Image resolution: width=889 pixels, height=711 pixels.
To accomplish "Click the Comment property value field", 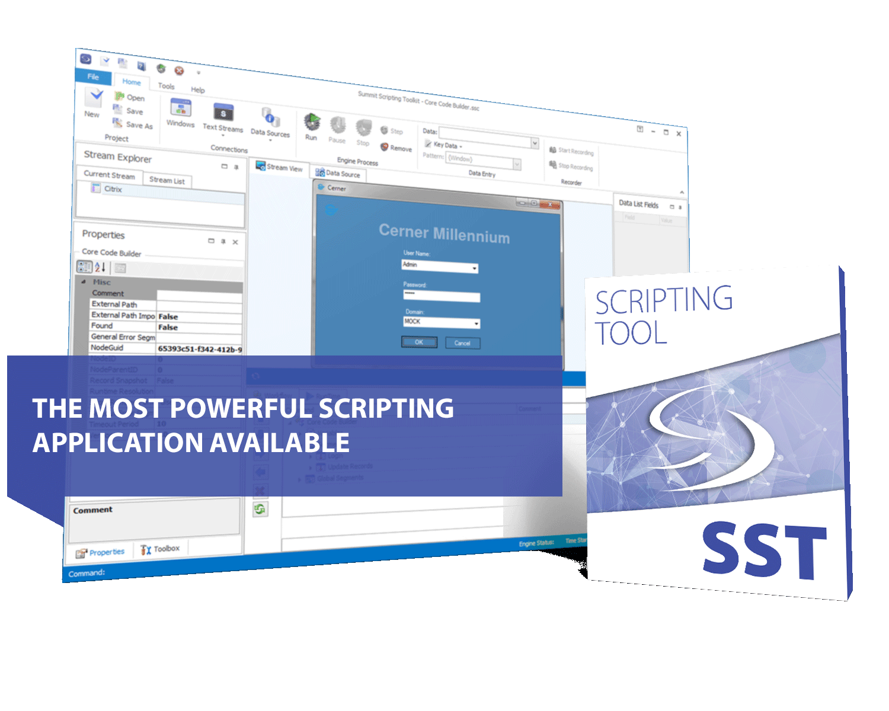I will (x=200, y=294).
